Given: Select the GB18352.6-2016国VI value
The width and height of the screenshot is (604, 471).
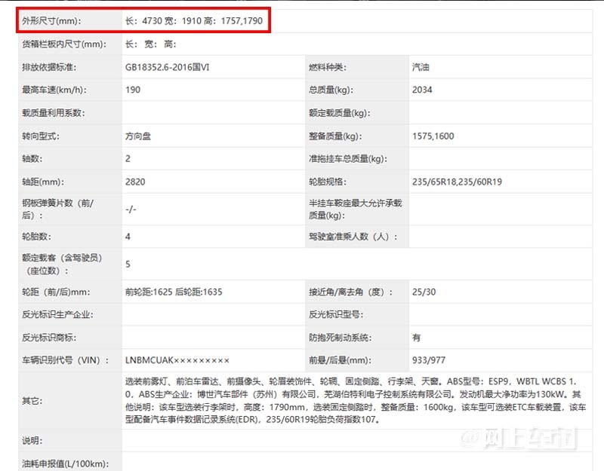Looking at the screenshot, I should pyautogui.click(x=167, y=67).
